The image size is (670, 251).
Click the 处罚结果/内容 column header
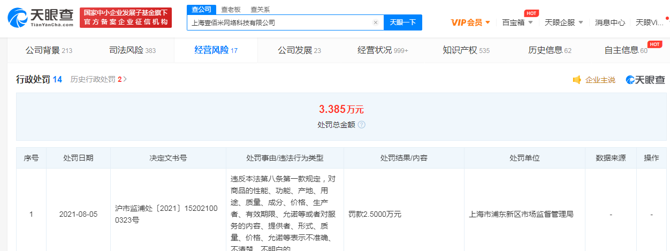[x=403, y=158]
